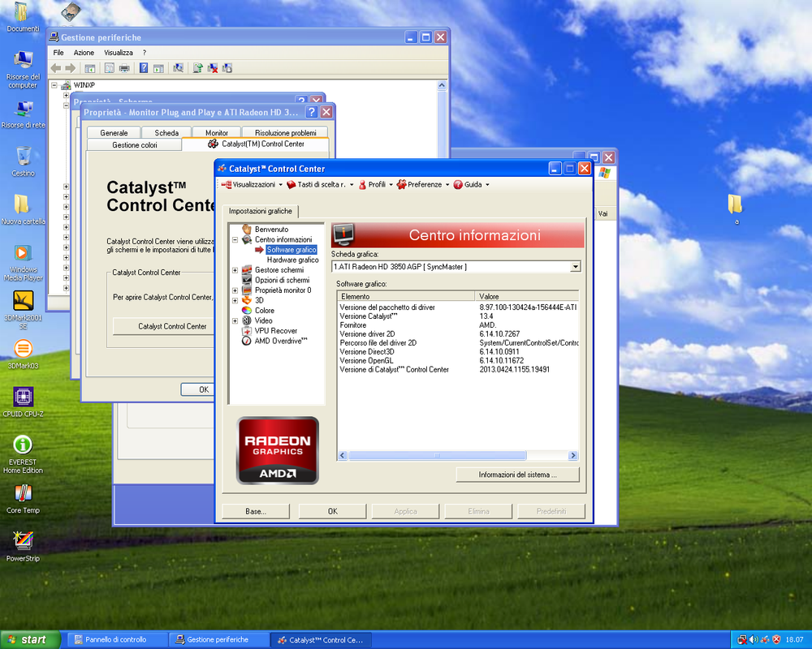Select the 3D icon in Catalyst tree
Viewport: 812px width, 649px height.
[x=247, y=300]
